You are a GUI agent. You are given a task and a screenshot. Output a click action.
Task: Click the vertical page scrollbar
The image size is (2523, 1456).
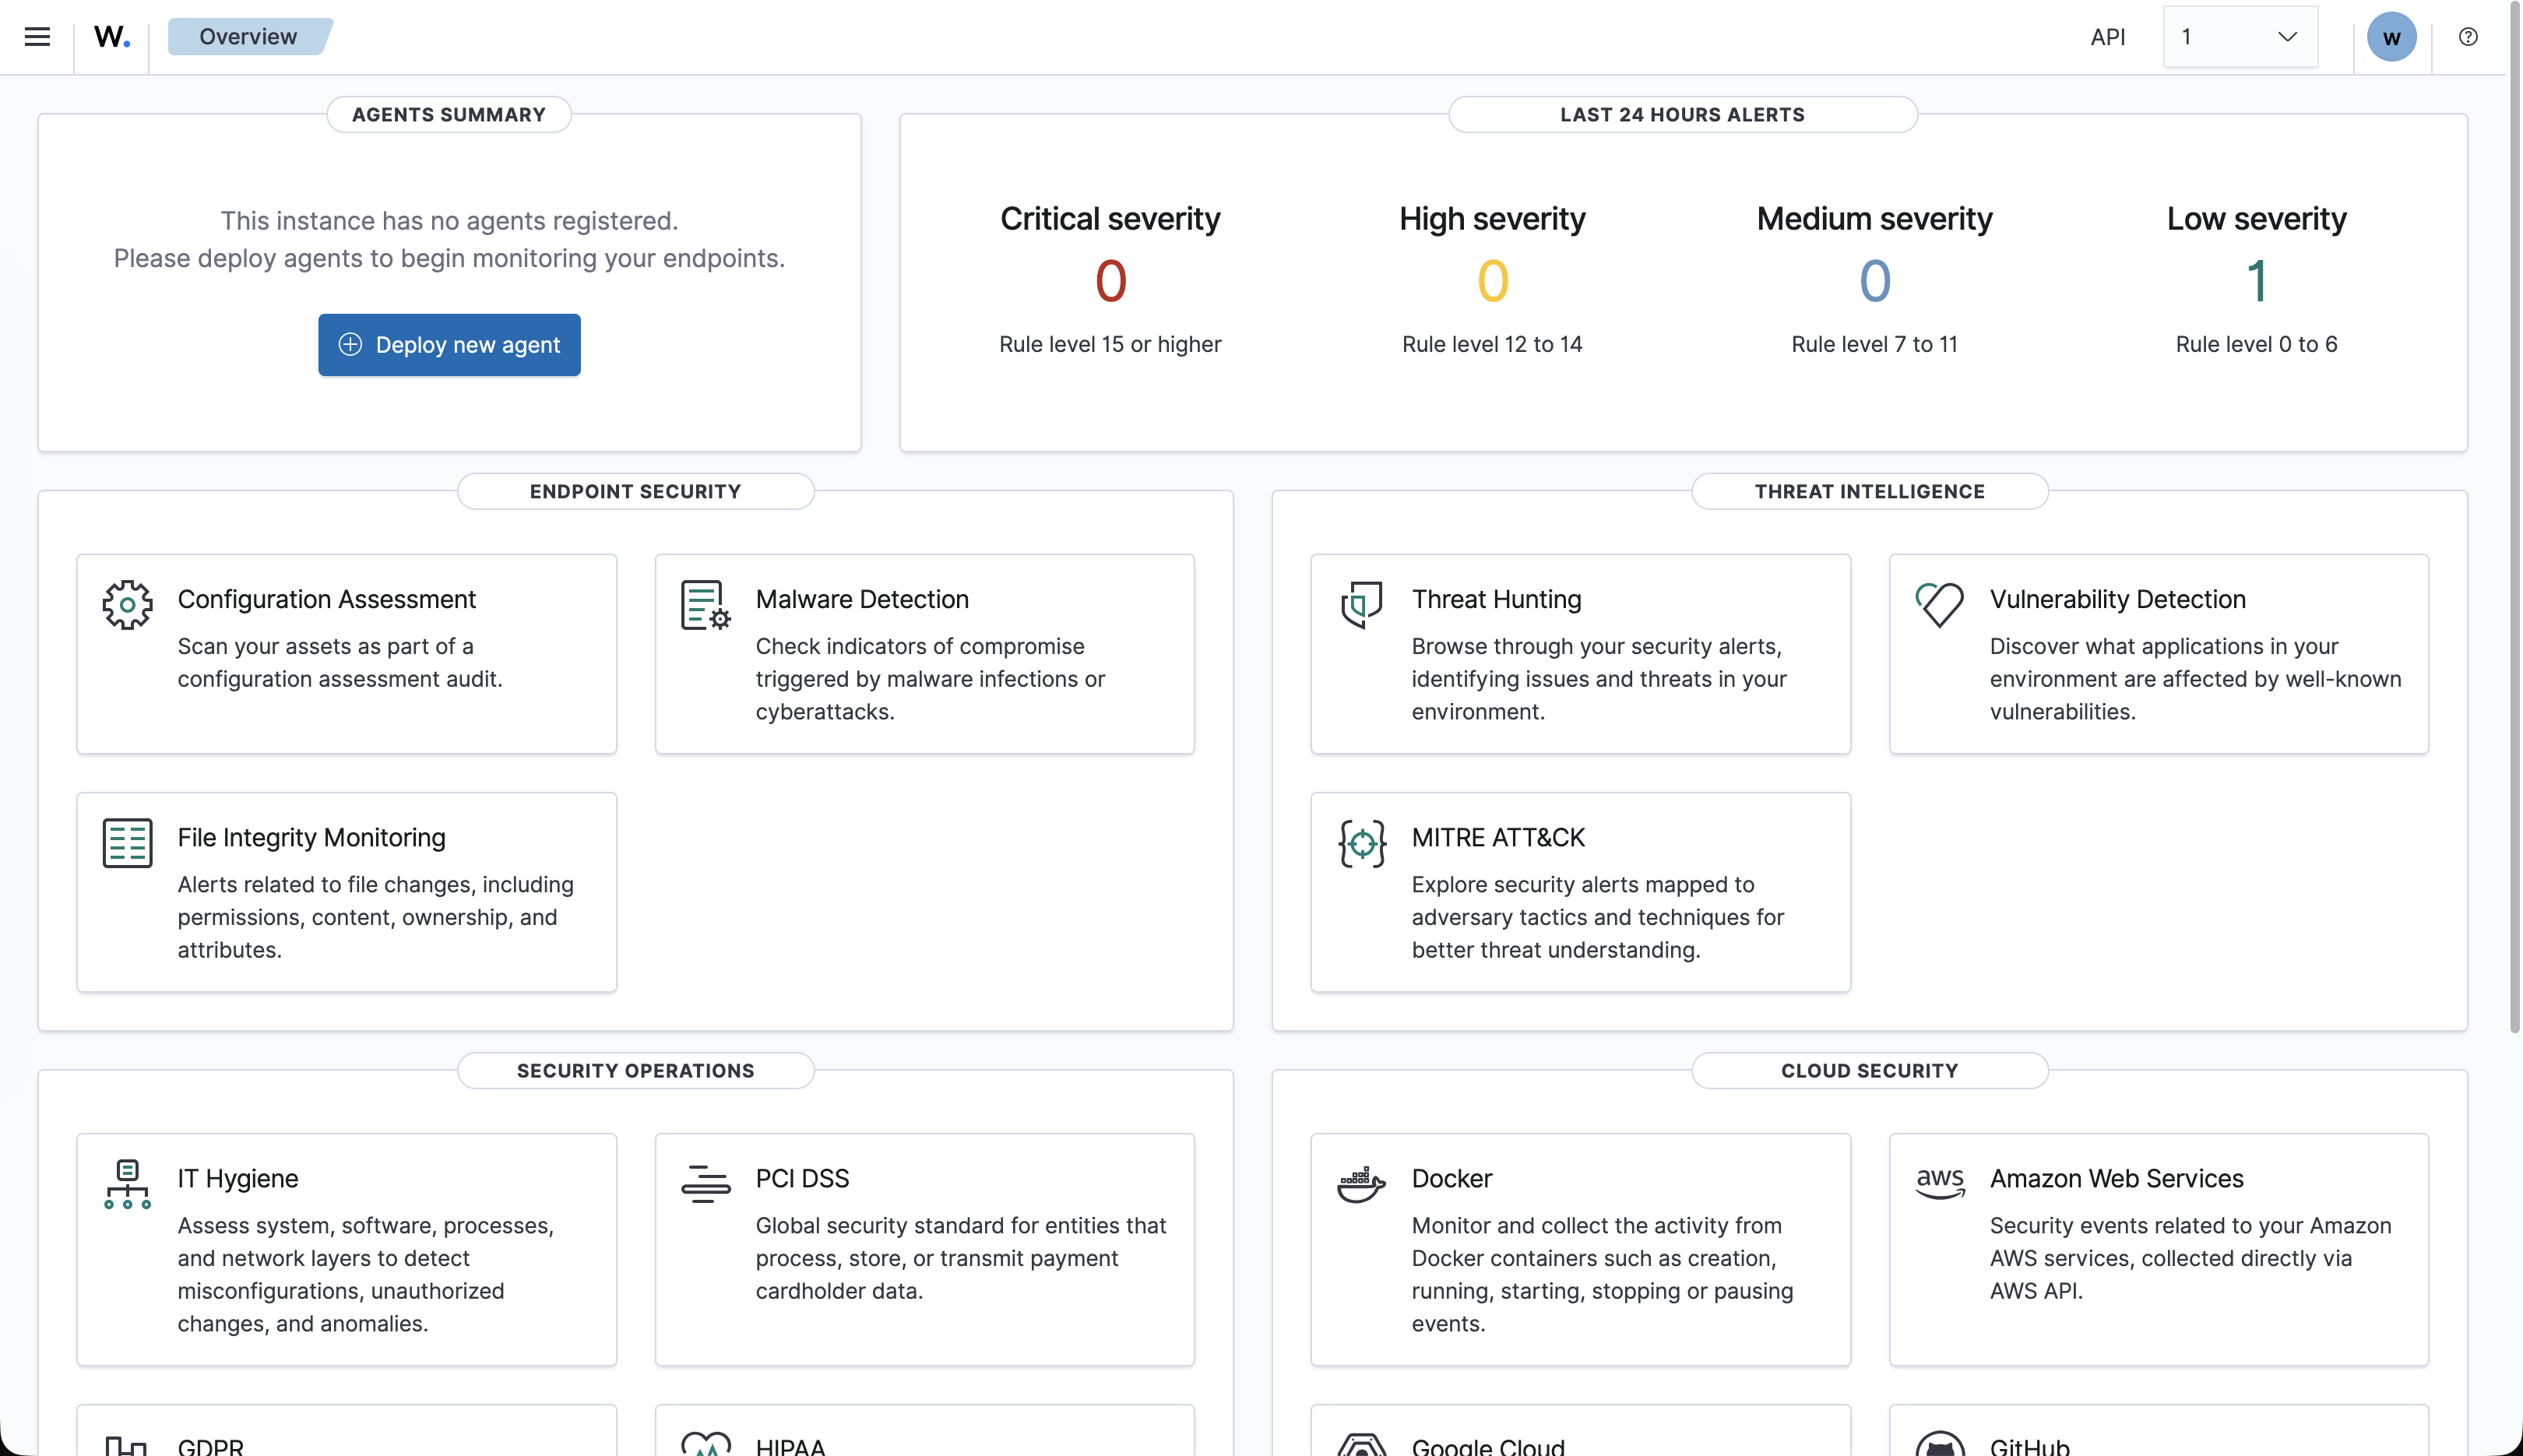coord(2514,520)
